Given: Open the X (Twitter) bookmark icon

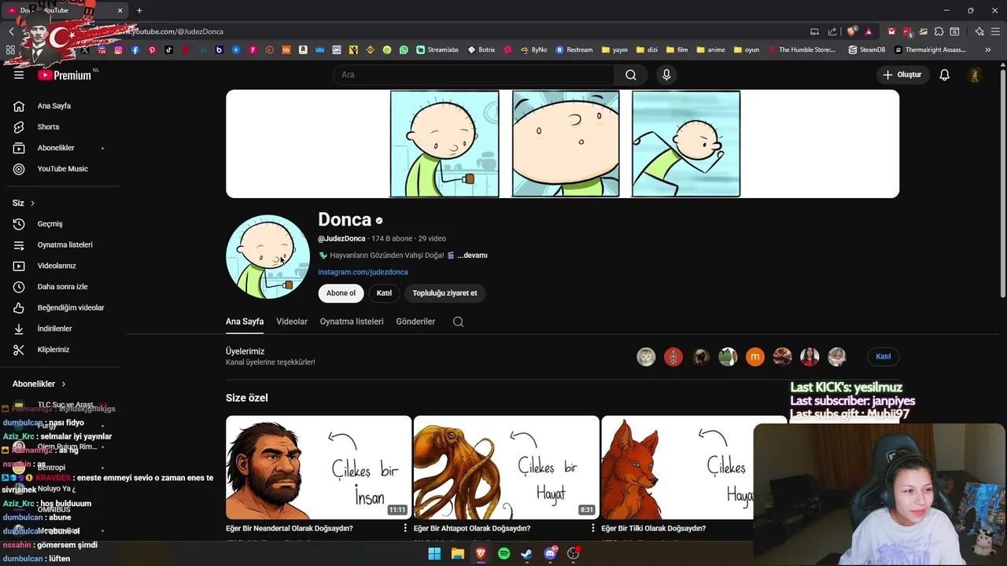Looking at the screenshot, I should [85, 50].
